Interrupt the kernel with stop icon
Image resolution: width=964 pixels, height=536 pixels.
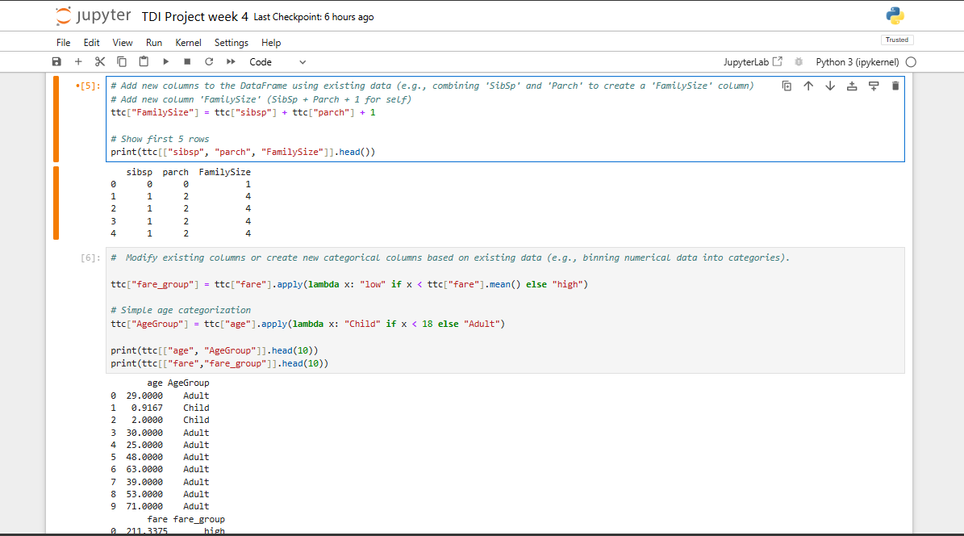pyautogui.click(x=187, y=61)
